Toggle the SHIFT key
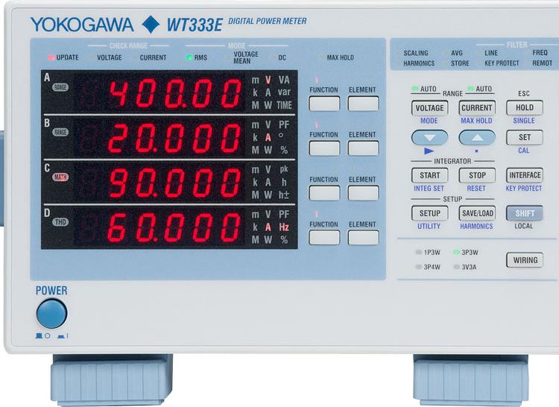The height and width of the screenshot is (407, 559). pyautogui.click(x=524, y=213)
